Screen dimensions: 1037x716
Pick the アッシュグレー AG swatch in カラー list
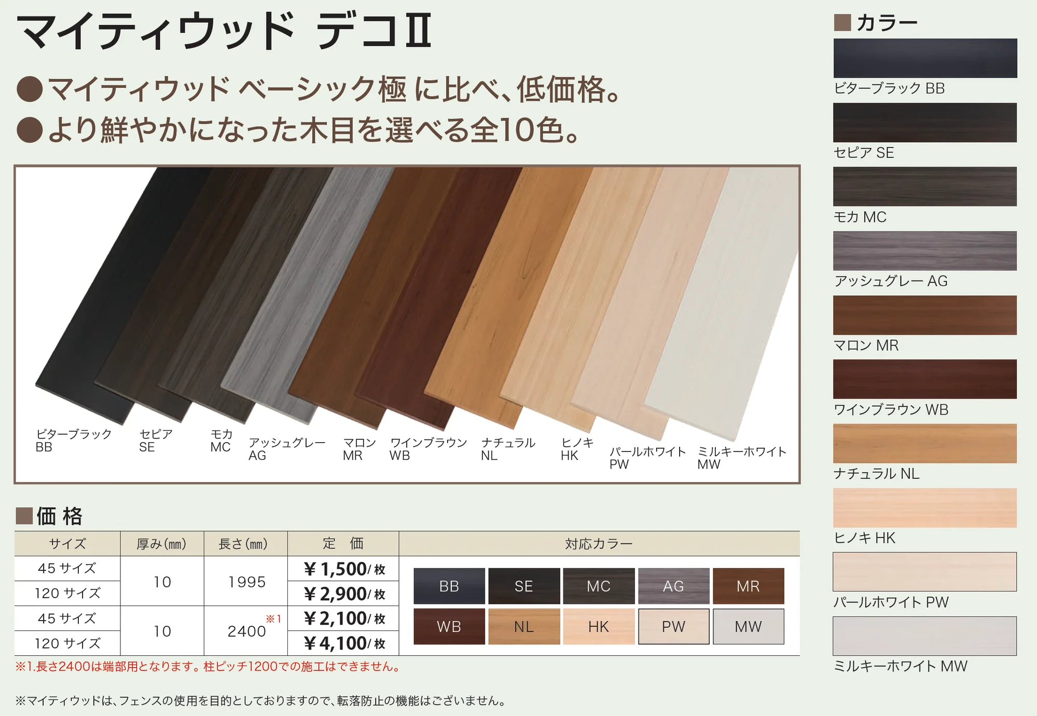(x=925, y=251)
